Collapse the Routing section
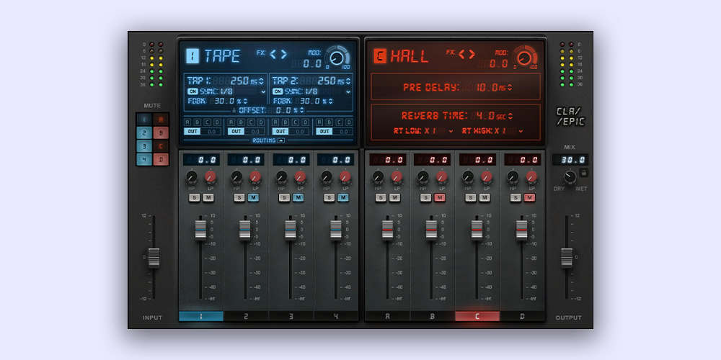This screenshot has width=721, height=360. click(281, 140)
